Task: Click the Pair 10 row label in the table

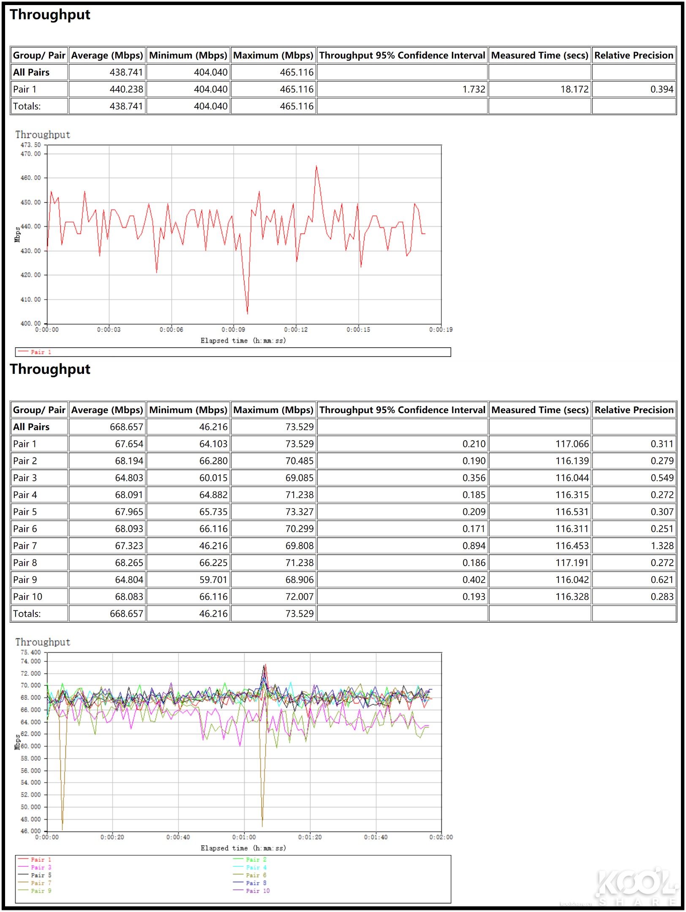Action: [x=27, y=596]
